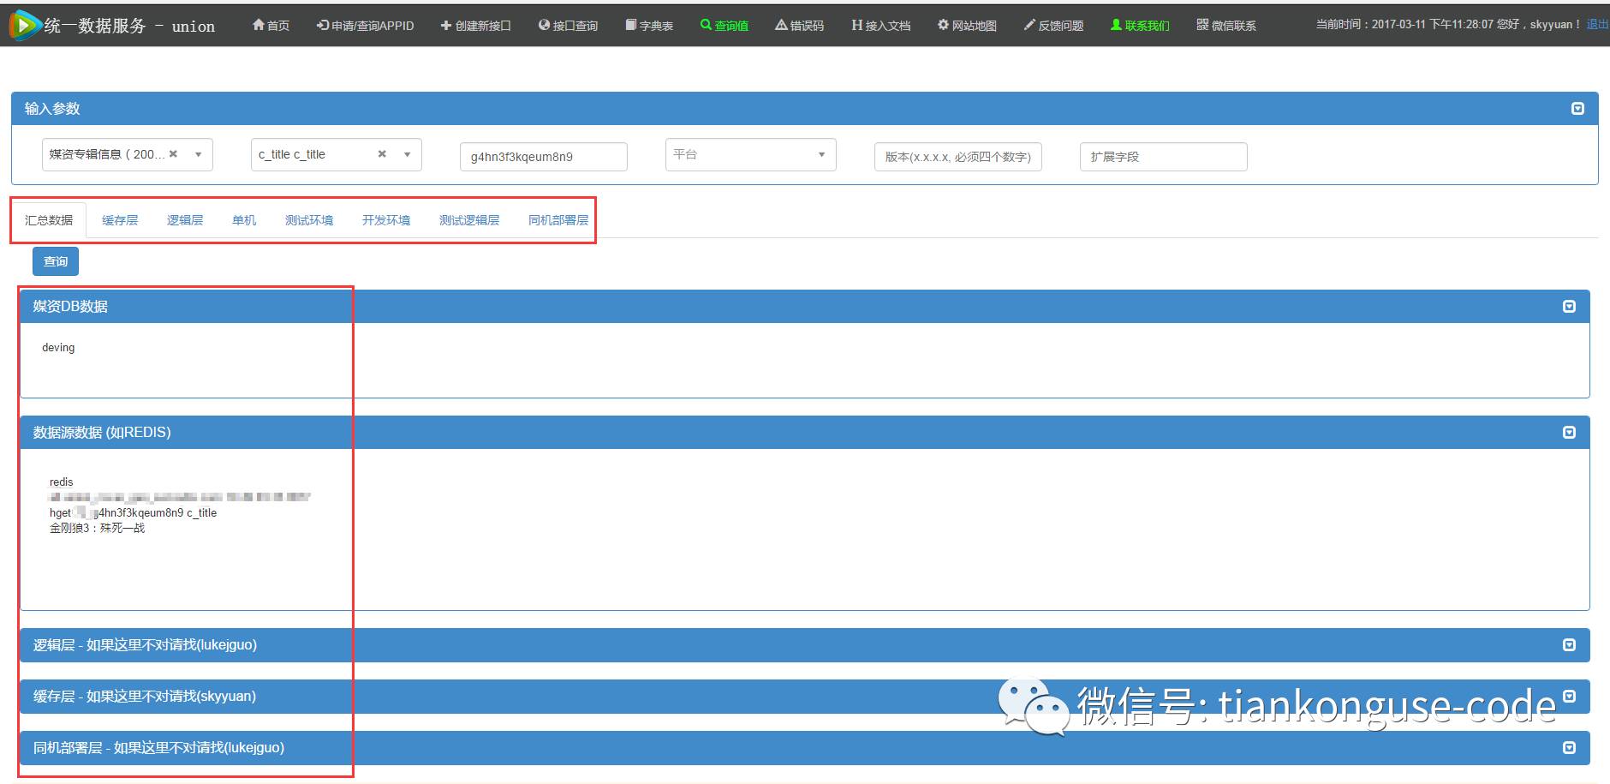The width and height of the screenshot is (1610, 784).
Task: Collapse the 数据源数据 (如REDIS) panel
Action: click(x=1569, y=433)
